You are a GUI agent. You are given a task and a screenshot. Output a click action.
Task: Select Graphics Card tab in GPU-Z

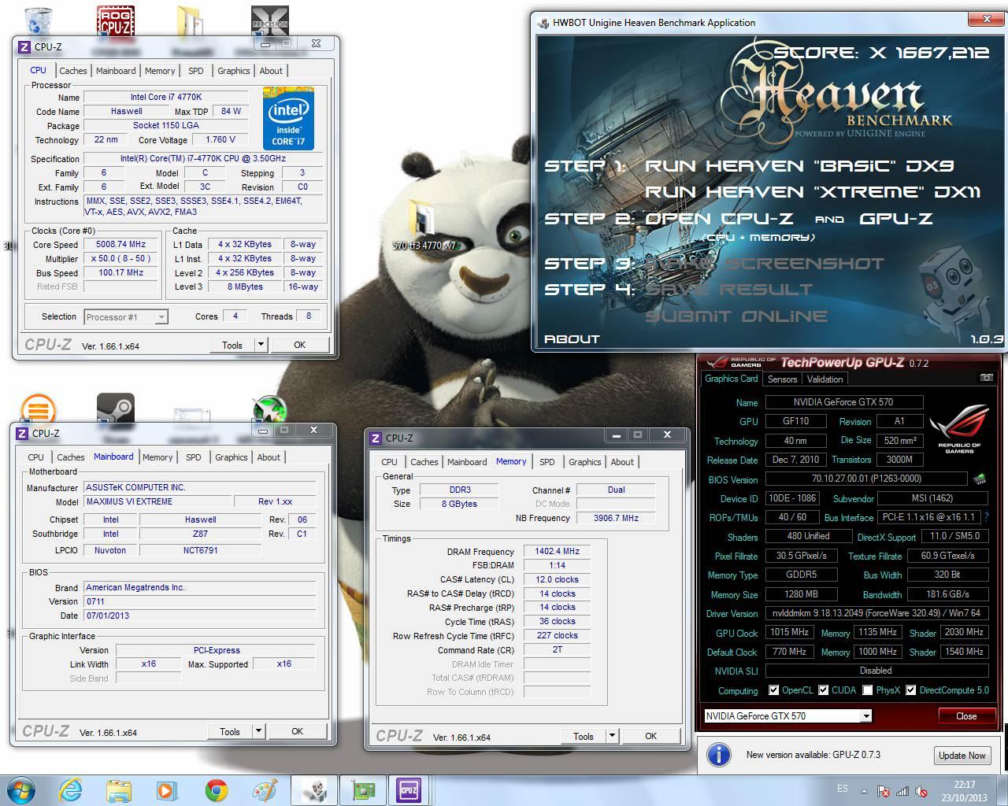coord(731,379)
